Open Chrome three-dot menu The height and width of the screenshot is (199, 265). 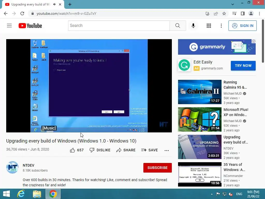[259, 13]
